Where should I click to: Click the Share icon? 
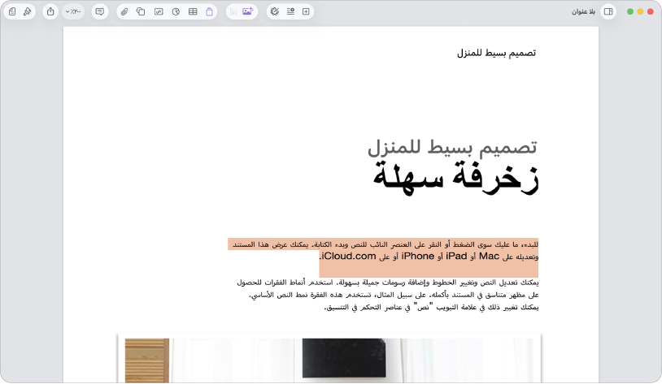50,12
